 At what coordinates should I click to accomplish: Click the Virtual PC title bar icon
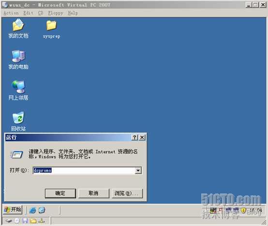tap(5, 5)
